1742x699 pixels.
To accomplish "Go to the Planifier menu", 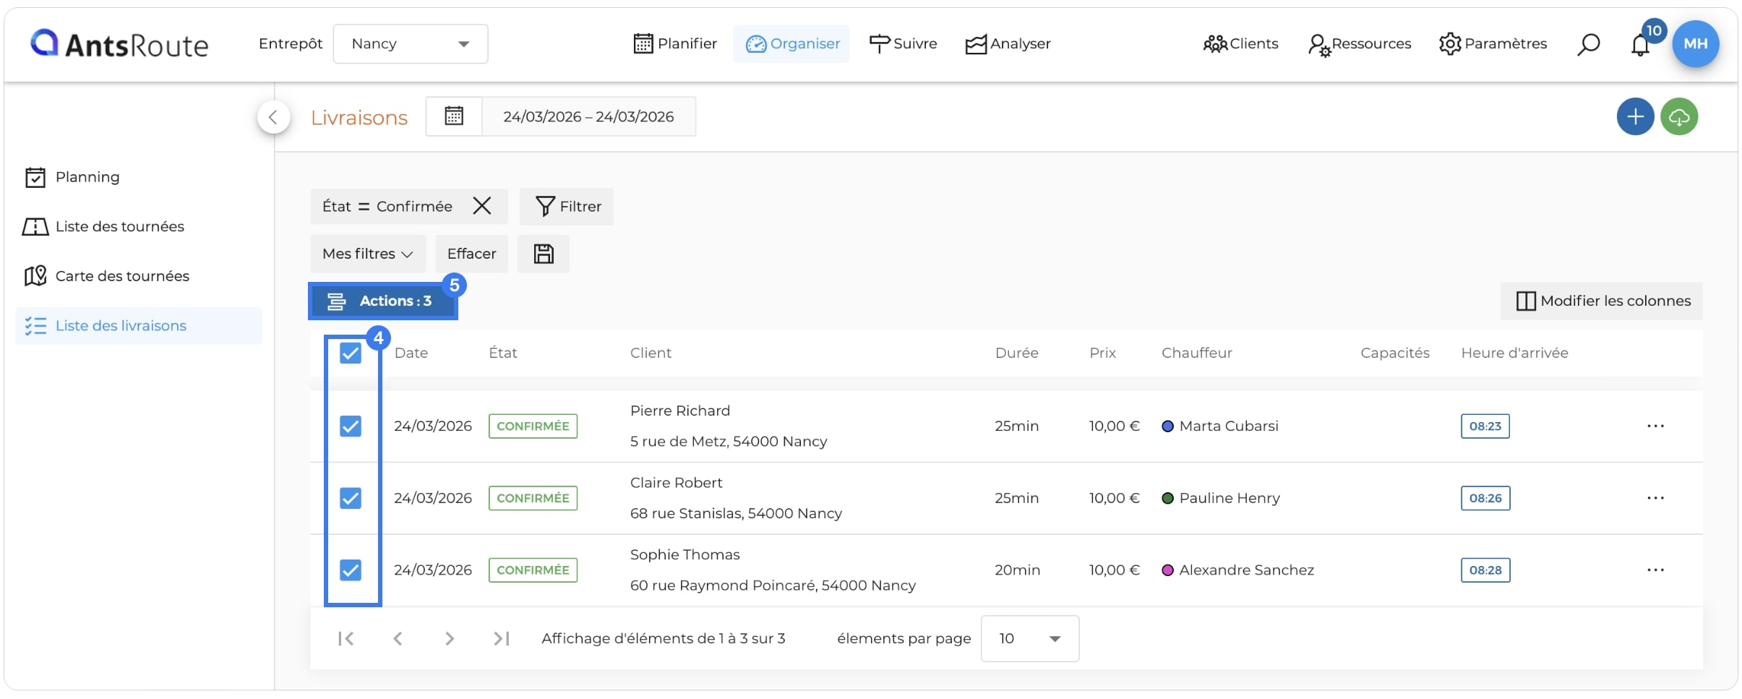I will (x=675, y=44).
